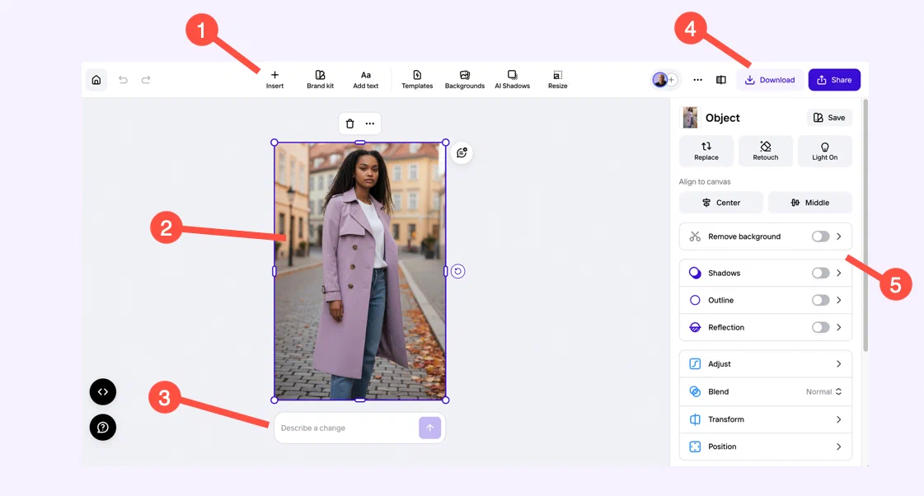Screen dimensions: 924x496
Task: Click the Retouch button
Action: (766, 151)
